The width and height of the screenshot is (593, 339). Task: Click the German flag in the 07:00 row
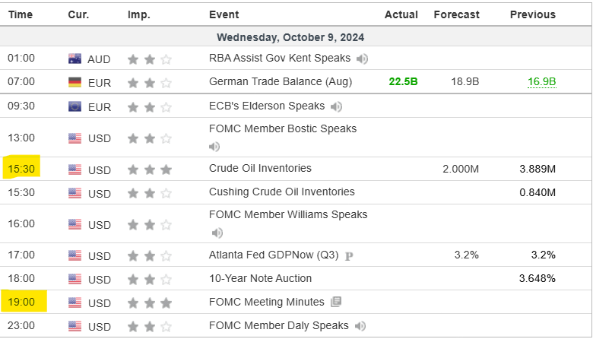click(x=75, y=82)
